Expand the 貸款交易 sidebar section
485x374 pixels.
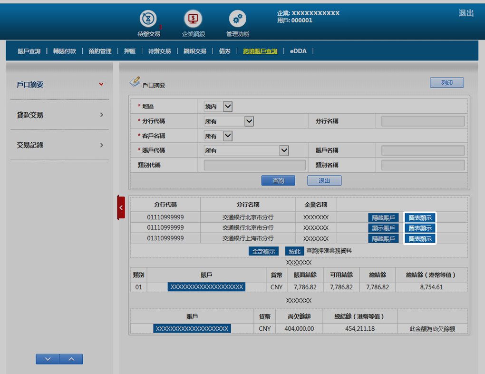tap(60, 115)
